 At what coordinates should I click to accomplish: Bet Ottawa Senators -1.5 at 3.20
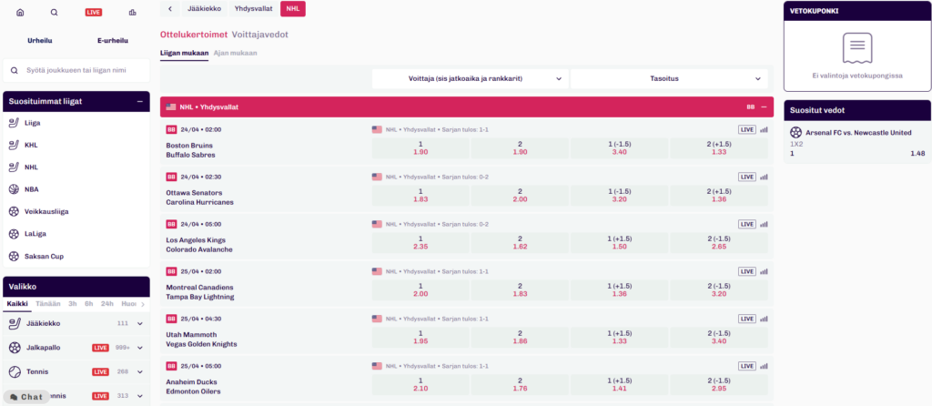[619, 196]
